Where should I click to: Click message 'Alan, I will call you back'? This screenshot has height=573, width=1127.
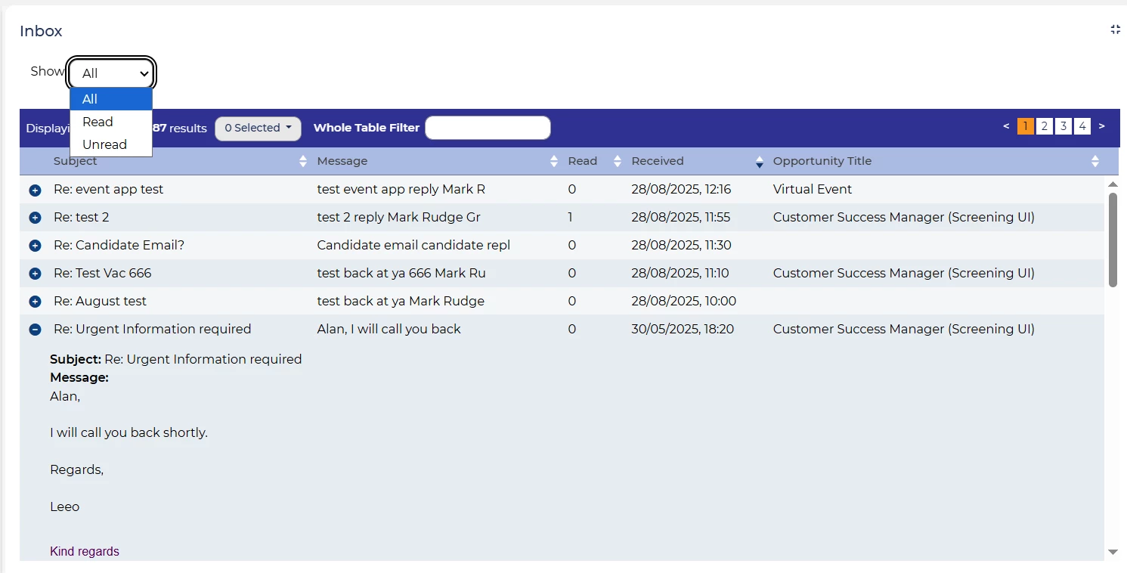point(389,330)
